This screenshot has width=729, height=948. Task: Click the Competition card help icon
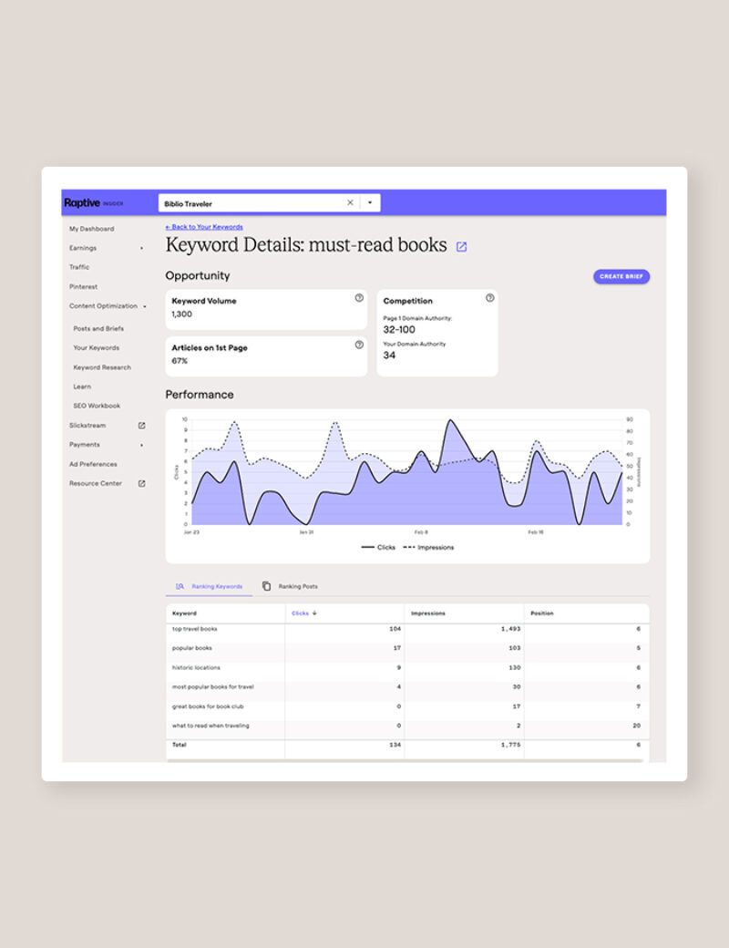pos(489,298)
